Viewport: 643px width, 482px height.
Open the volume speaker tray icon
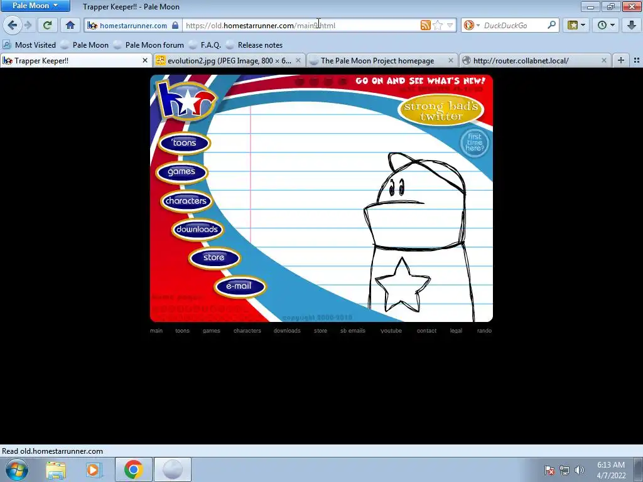pos(580,469)
